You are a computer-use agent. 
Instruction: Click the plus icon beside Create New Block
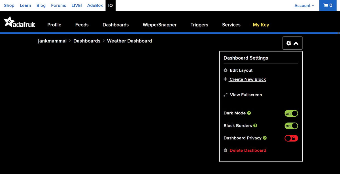tap(226, 79)
